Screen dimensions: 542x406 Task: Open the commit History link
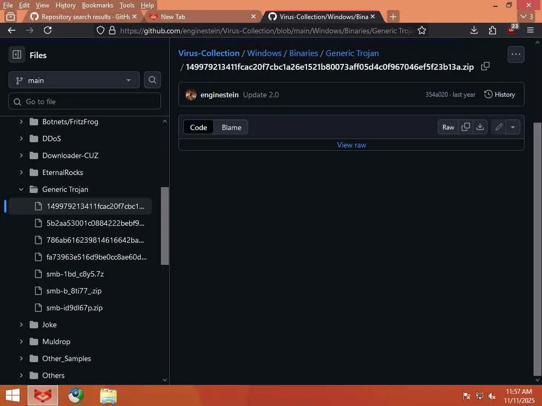500,94
